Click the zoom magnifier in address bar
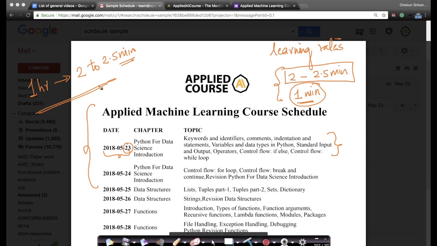The height and width of the screenshot is (246, 437). (376, 15)
